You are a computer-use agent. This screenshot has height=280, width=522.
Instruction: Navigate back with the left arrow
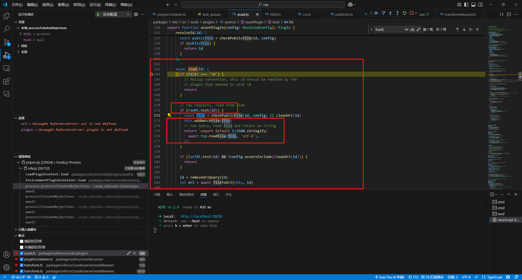(168, 5)
